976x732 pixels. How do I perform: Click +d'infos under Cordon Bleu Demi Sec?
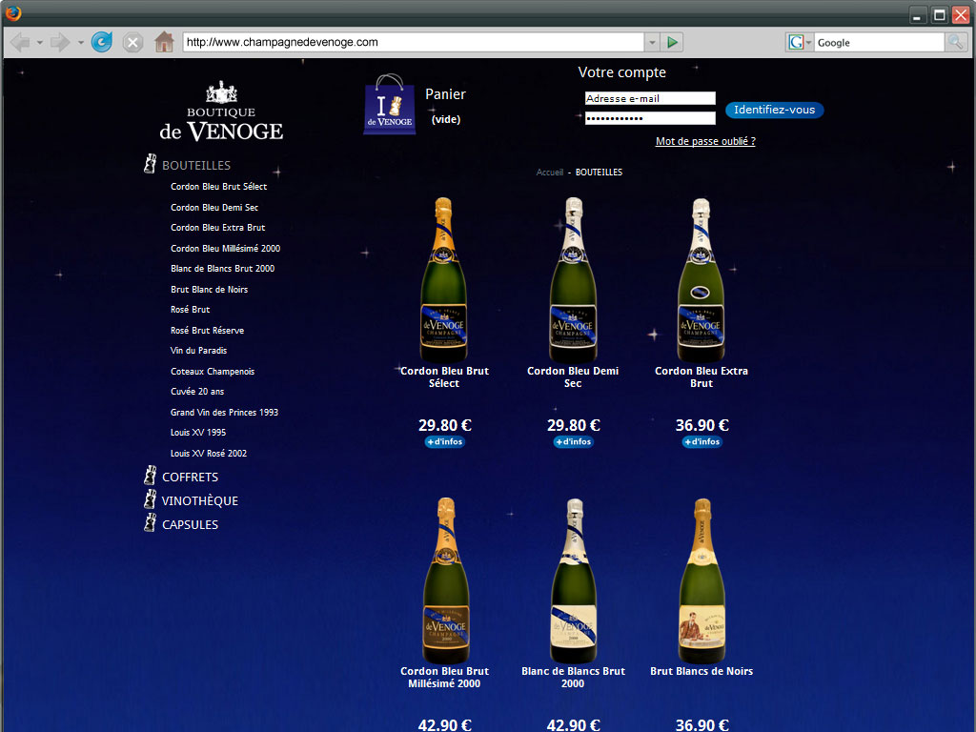573,442
